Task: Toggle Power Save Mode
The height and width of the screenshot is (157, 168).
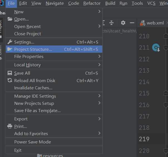Action: click(x=33, y=142)
